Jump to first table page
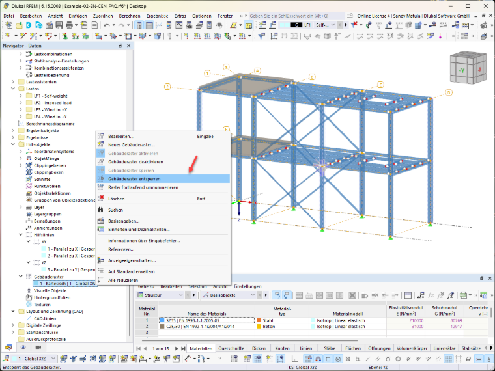Image resolution: width=495 pixels, height=371 pixels. point(139,348)
